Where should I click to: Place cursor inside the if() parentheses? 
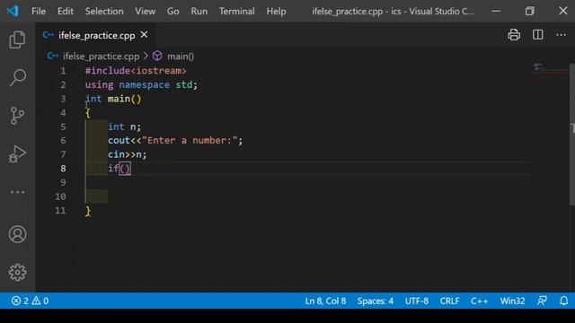pos(125,169)
